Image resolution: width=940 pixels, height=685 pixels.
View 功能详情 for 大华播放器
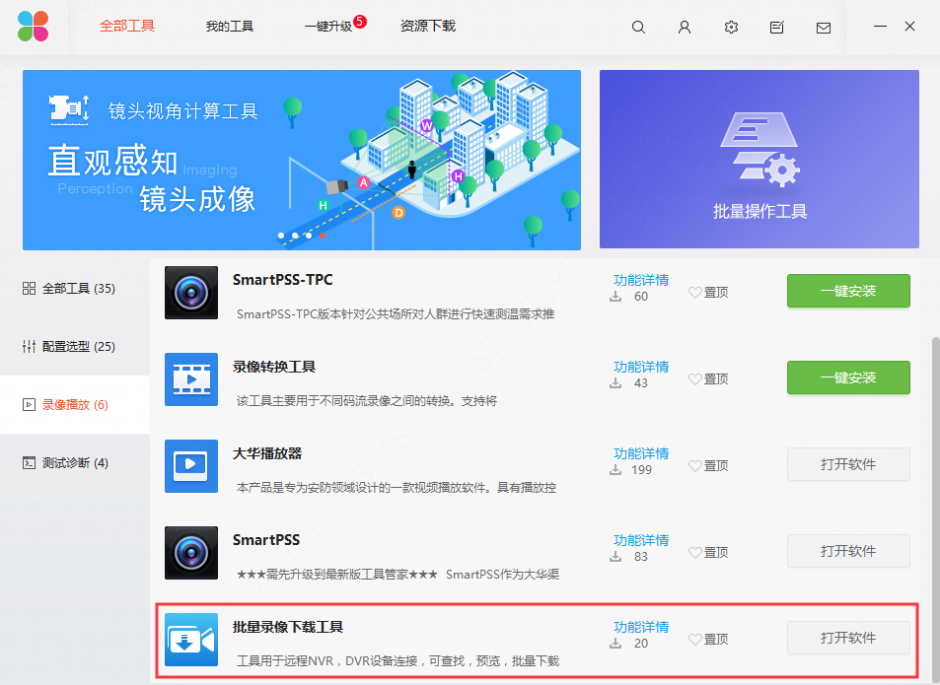coord(641,453)
